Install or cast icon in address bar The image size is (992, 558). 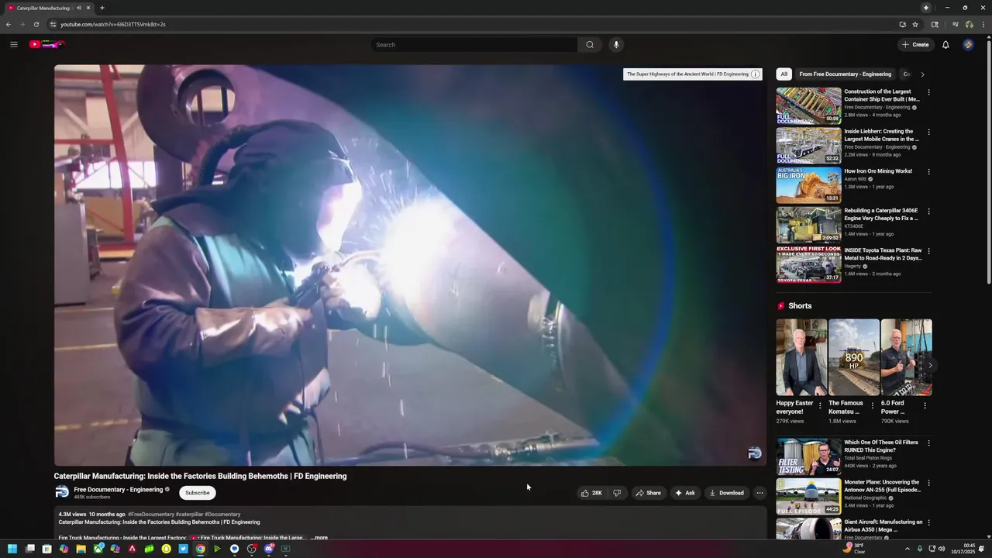coord(902,24)
